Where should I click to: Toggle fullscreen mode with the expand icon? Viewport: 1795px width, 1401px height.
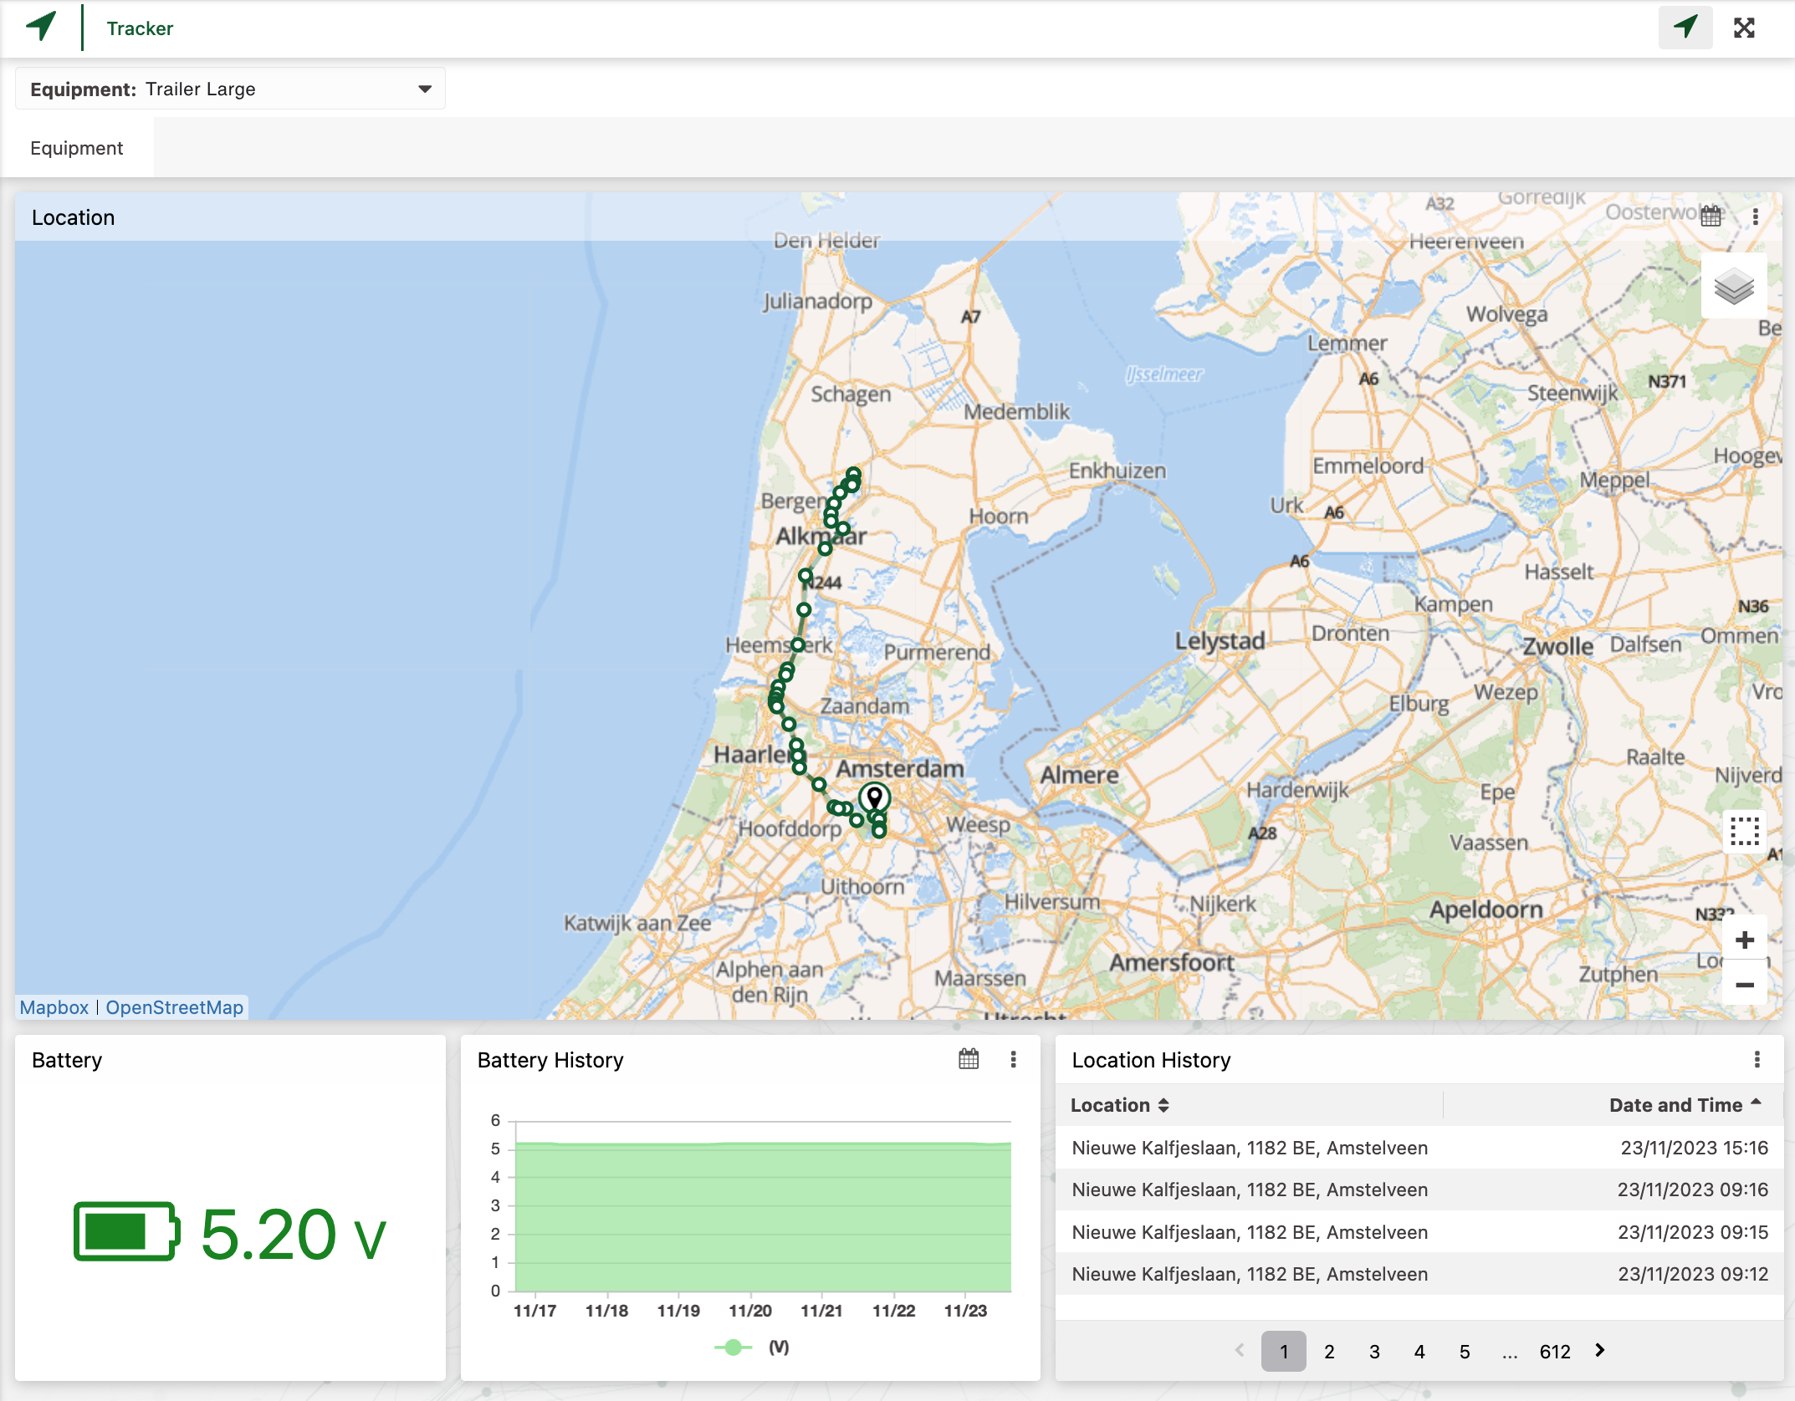pos(1746,28)
